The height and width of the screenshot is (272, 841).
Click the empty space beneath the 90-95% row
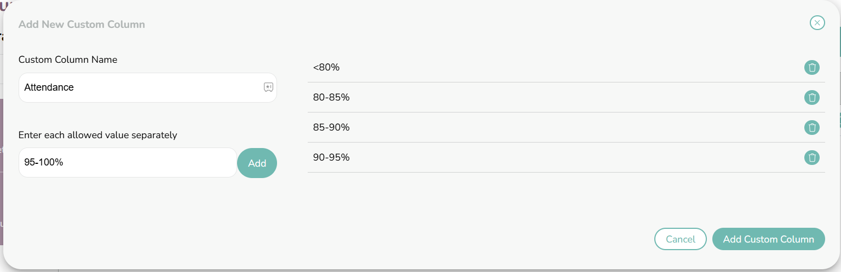566,197
